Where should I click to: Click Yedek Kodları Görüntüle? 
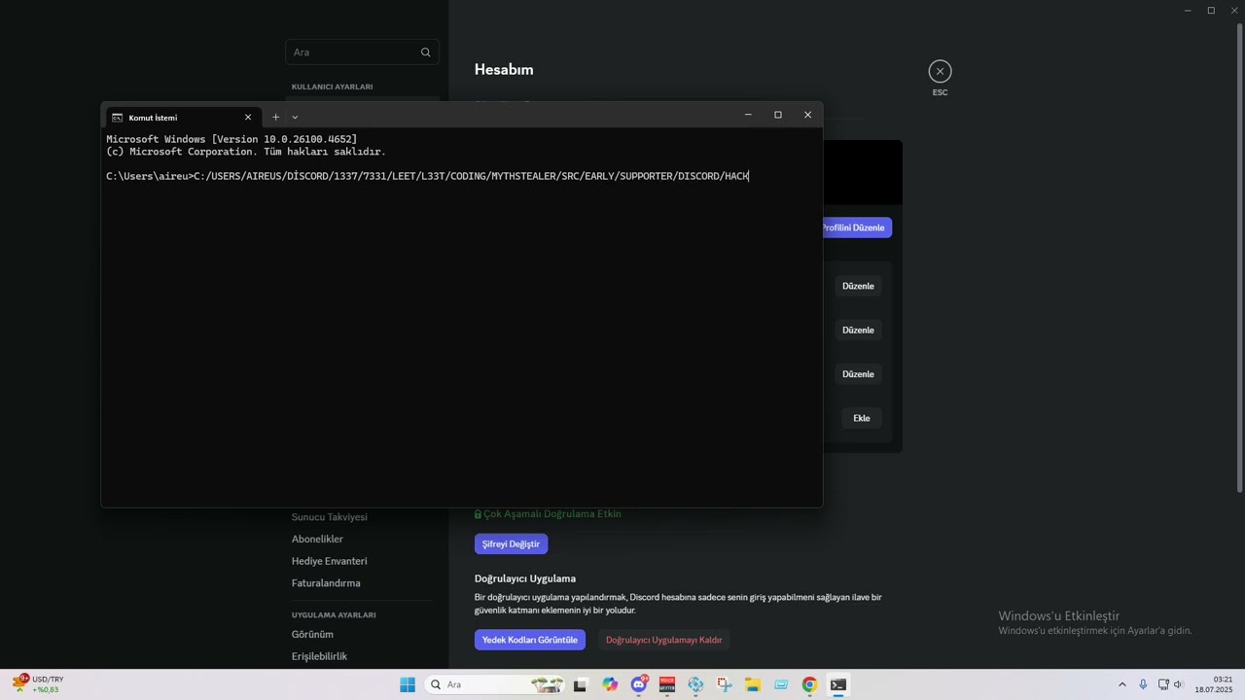coord(530,640)
